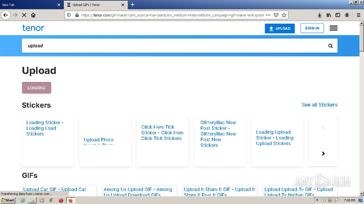Screen dimensions: 364x204
Task: Open a new browser tab with plus
Action: coord(133,5)
